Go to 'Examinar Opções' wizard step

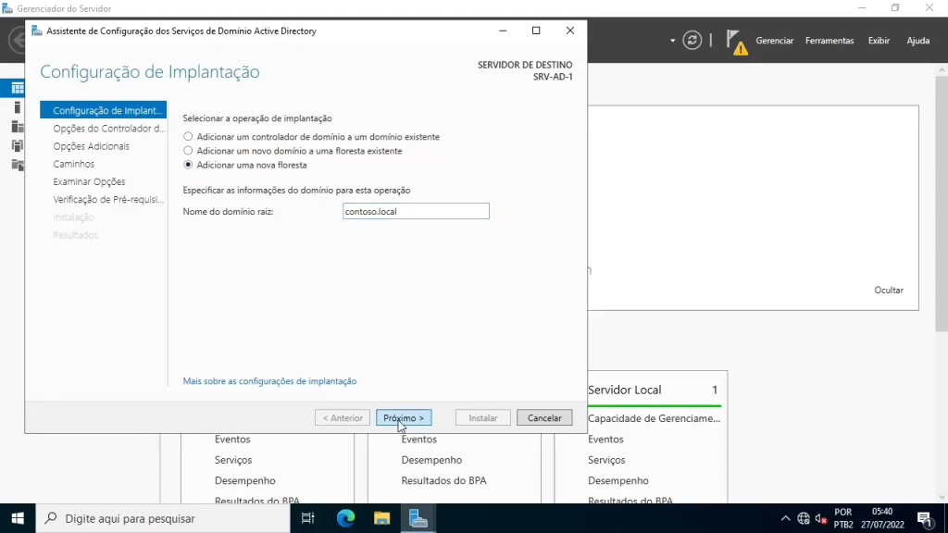[89, 181]
